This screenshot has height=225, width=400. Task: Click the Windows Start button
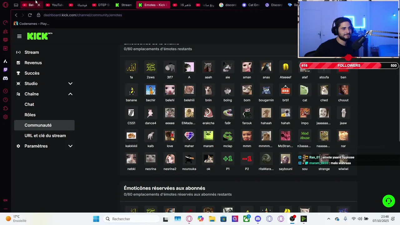pyautogui.click(x=96, y=219)
